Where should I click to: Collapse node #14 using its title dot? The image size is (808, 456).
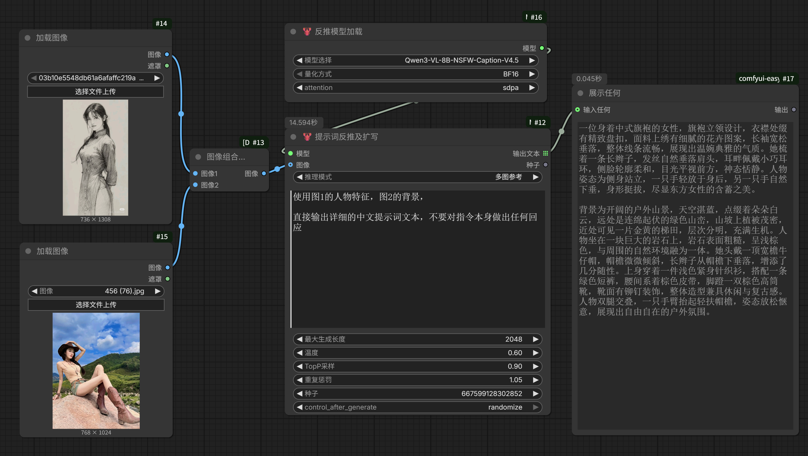[x=28, y=38]
